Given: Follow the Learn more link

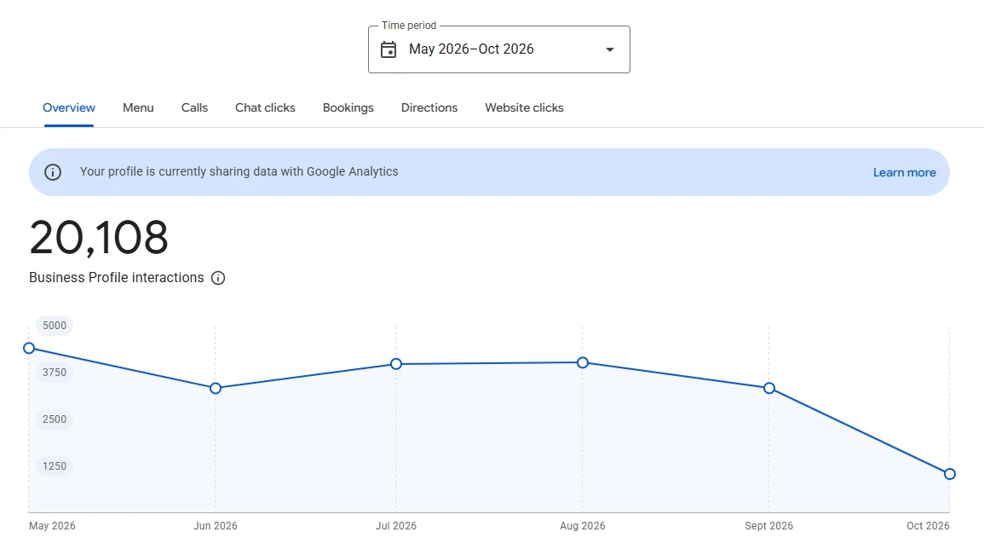Looking at the screenshot, I should 904,173.
